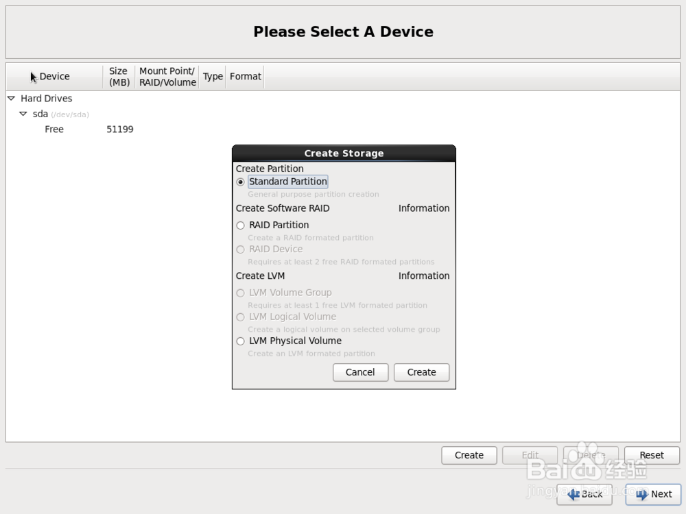Click the 'Create a RAID formated partition' text
This screenshot has height=514, width=686.
(x=311, y=238)
